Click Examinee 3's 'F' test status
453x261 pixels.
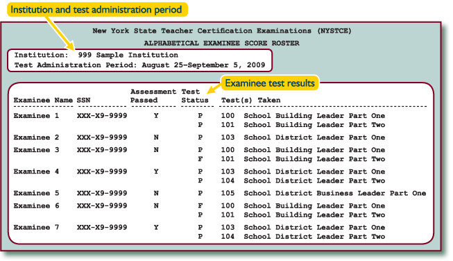pyautogui.click(x=200, y=159)
